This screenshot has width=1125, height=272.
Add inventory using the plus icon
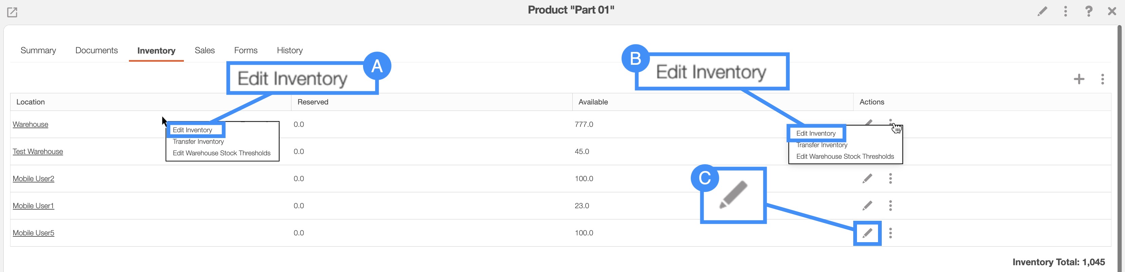(1079, 79)
